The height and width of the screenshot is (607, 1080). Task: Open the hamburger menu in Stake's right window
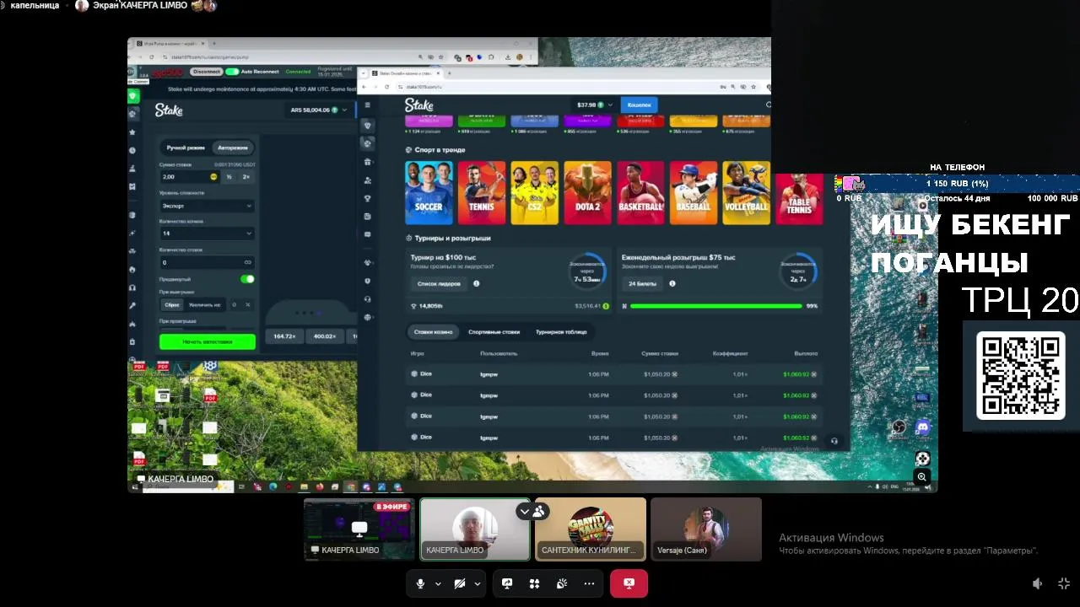367,105
